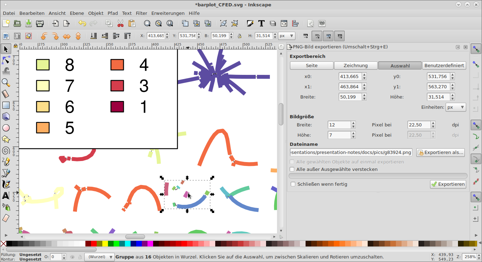
Task: Set export area to 'Zeichnung'
Action: pos(356,66)
